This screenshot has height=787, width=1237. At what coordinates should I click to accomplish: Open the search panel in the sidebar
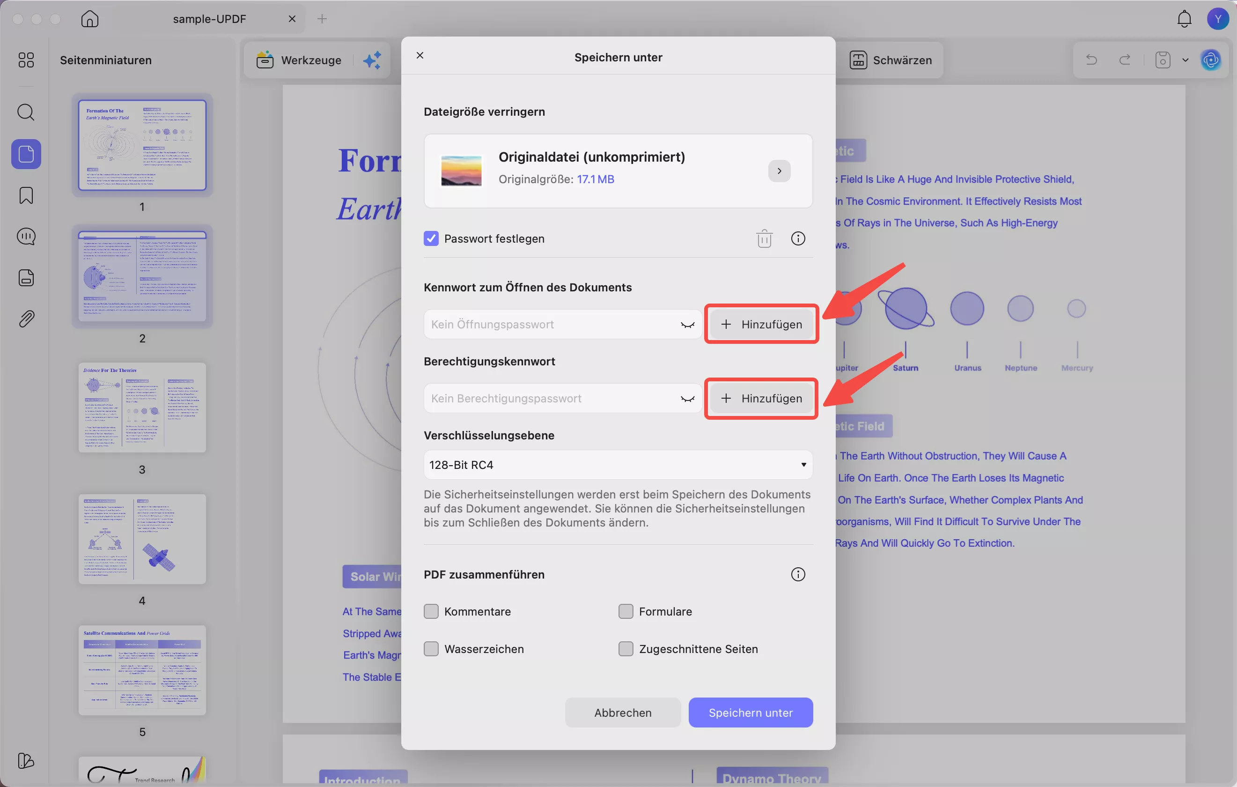point(25,112)
